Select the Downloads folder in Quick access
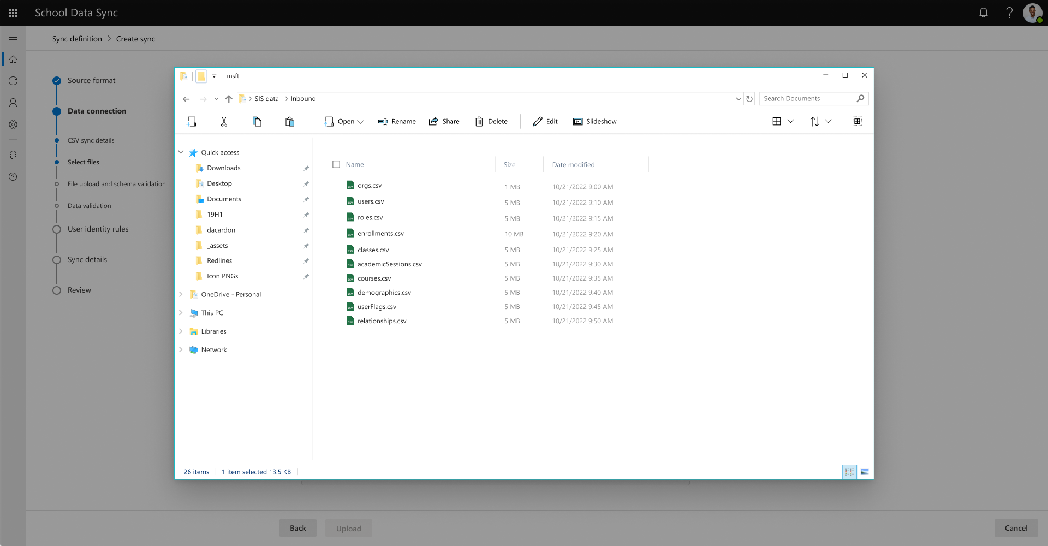 coord(223,168)
